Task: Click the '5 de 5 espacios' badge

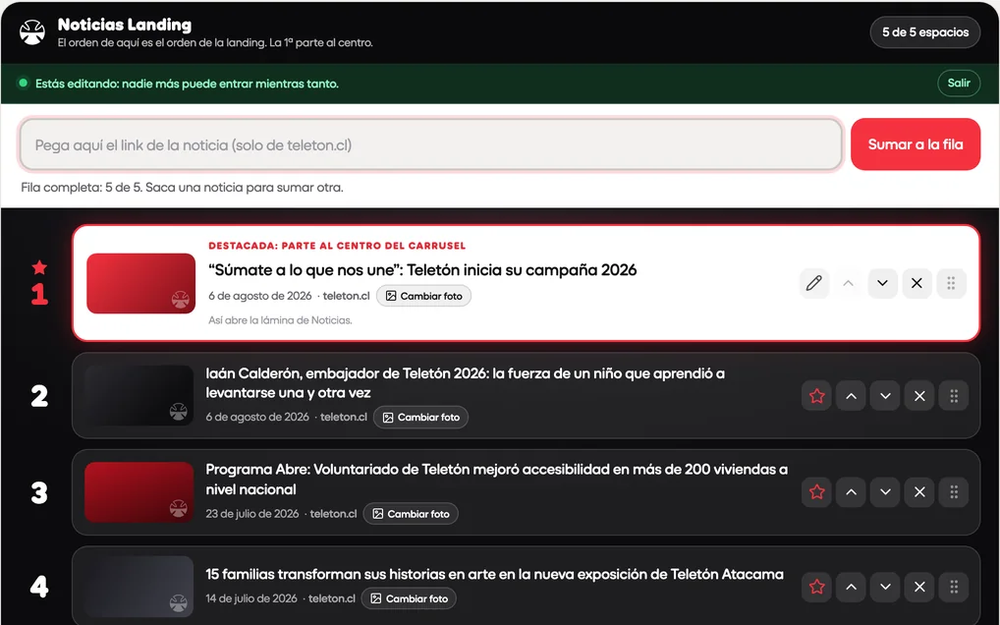Action: [924, 31]
